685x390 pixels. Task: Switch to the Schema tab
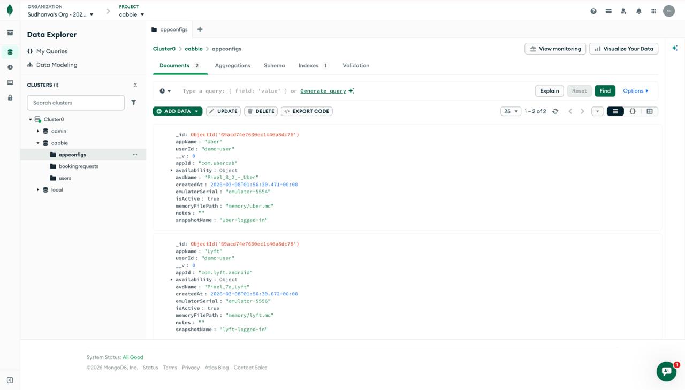274,65
